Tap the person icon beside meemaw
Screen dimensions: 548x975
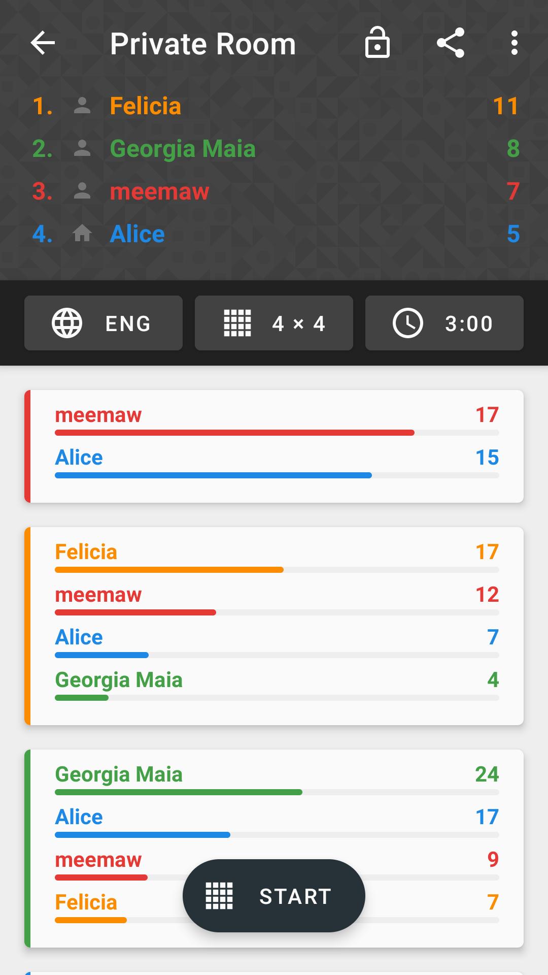tap(82, 191)
